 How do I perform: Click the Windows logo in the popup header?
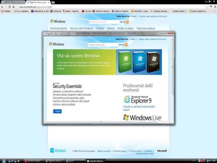(x=57, y=44)
